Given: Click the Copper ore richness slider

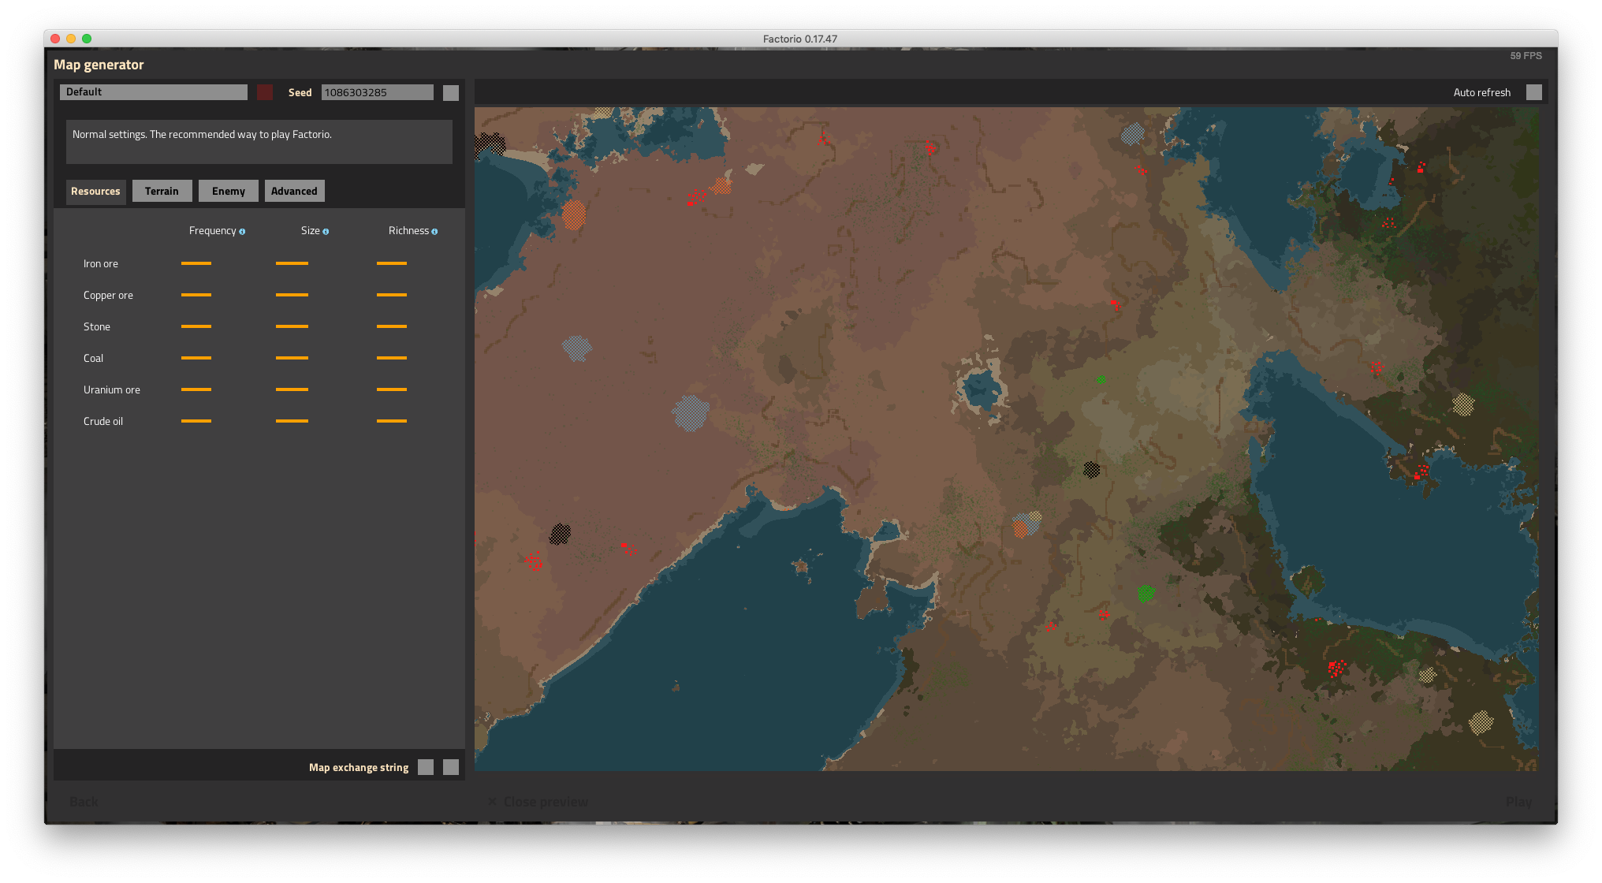Looking at the screenshot, I should pyautogui.click(x=392, y=295).
